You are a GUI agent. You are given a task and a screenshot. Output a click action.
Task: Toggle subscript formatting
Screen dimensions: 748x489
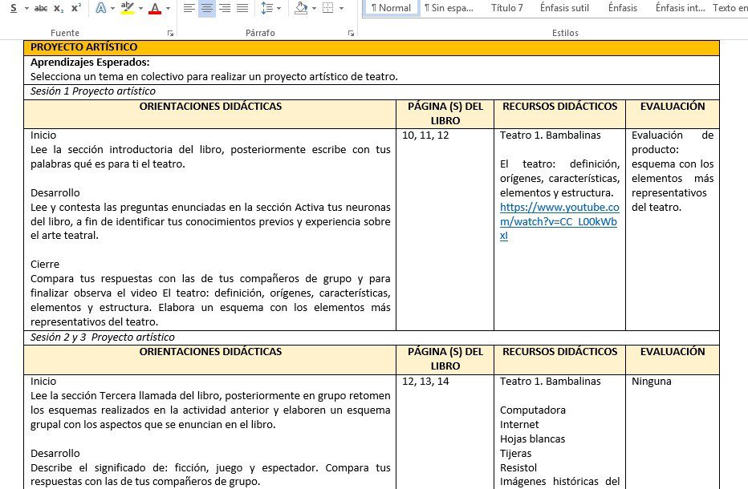coord(59,8)
